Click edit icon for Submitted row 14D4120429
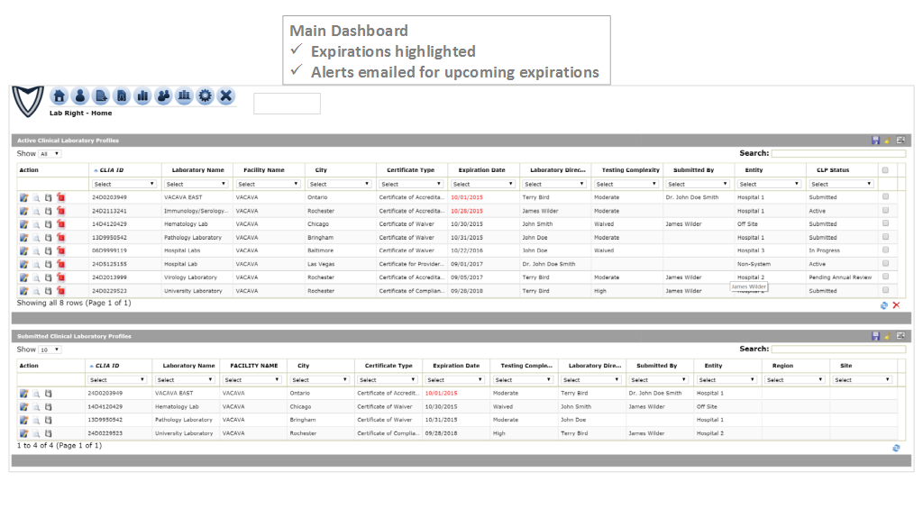 (23, 407)
